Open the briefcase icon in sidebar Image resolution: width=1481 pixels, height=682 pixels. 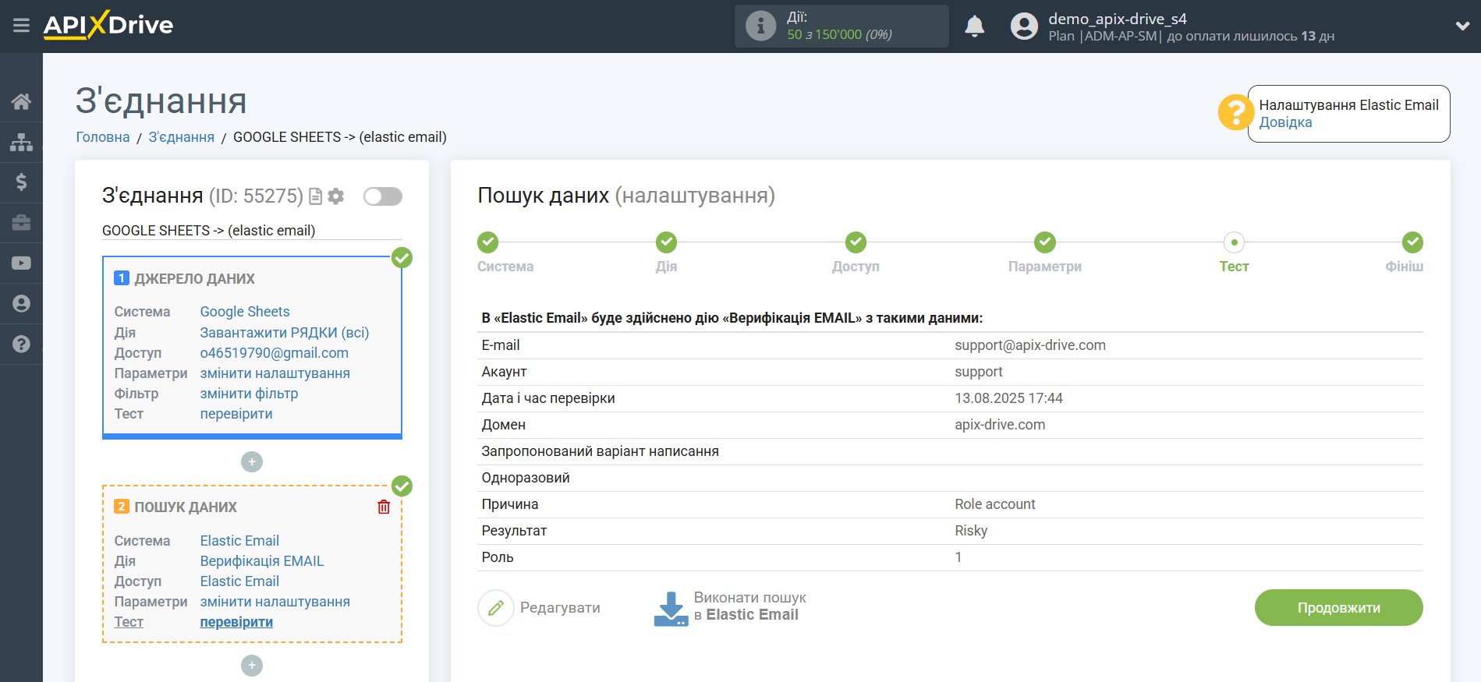21,223
